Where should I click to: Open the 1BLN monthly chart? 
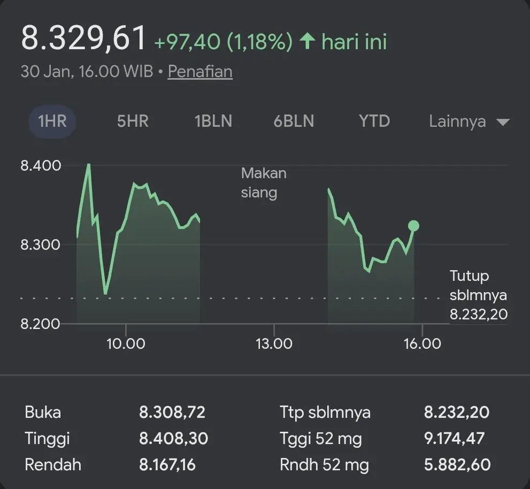pyautogui.click(x=212, y=121)
